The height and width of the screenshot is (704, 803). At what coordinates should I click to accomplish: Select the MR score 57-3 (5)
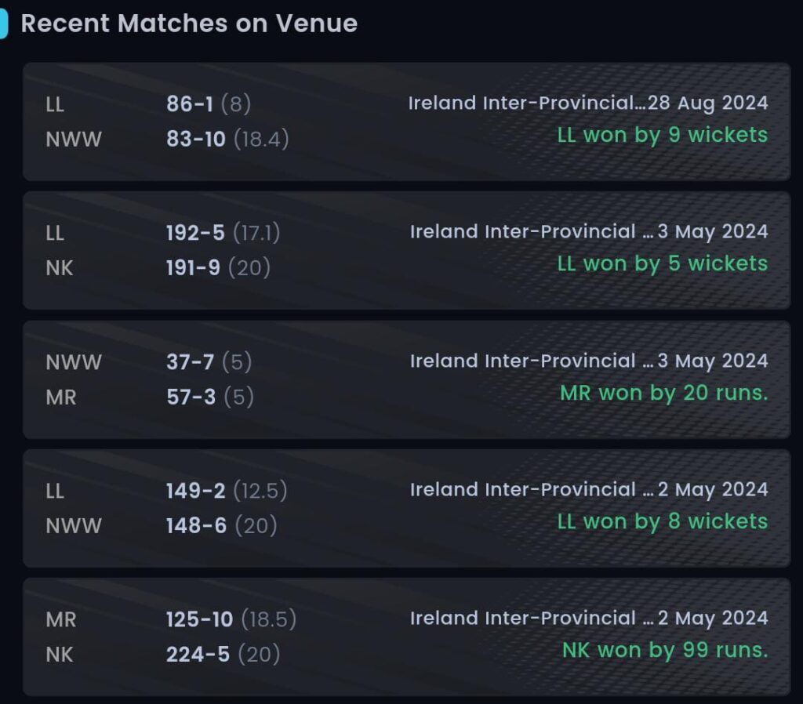210,397
